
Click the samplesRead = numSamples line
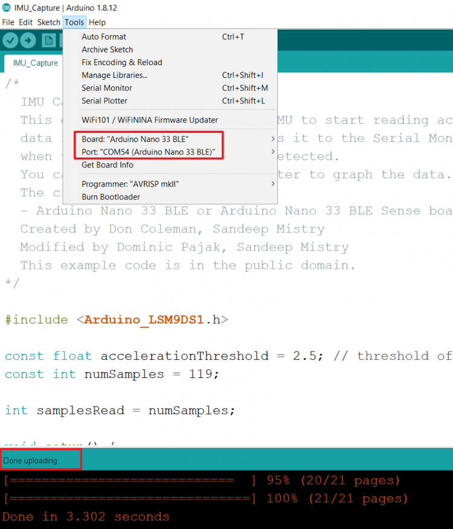[120, 411]
